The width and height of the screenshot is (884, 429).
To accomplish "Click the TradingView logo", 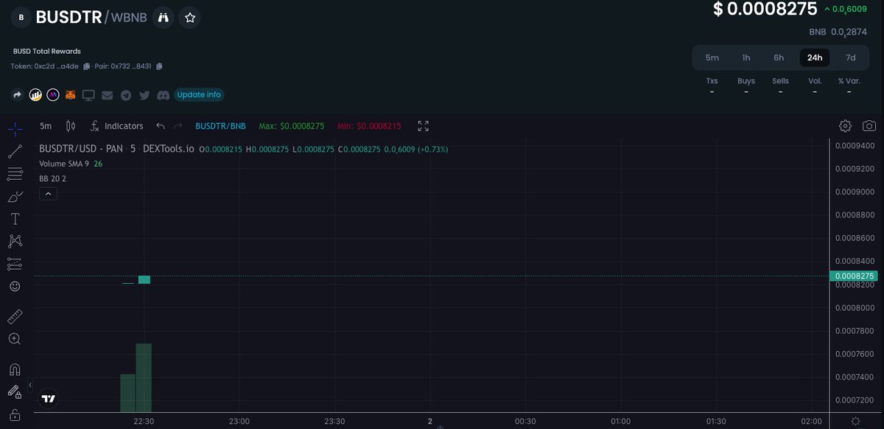I will point(49,399).
